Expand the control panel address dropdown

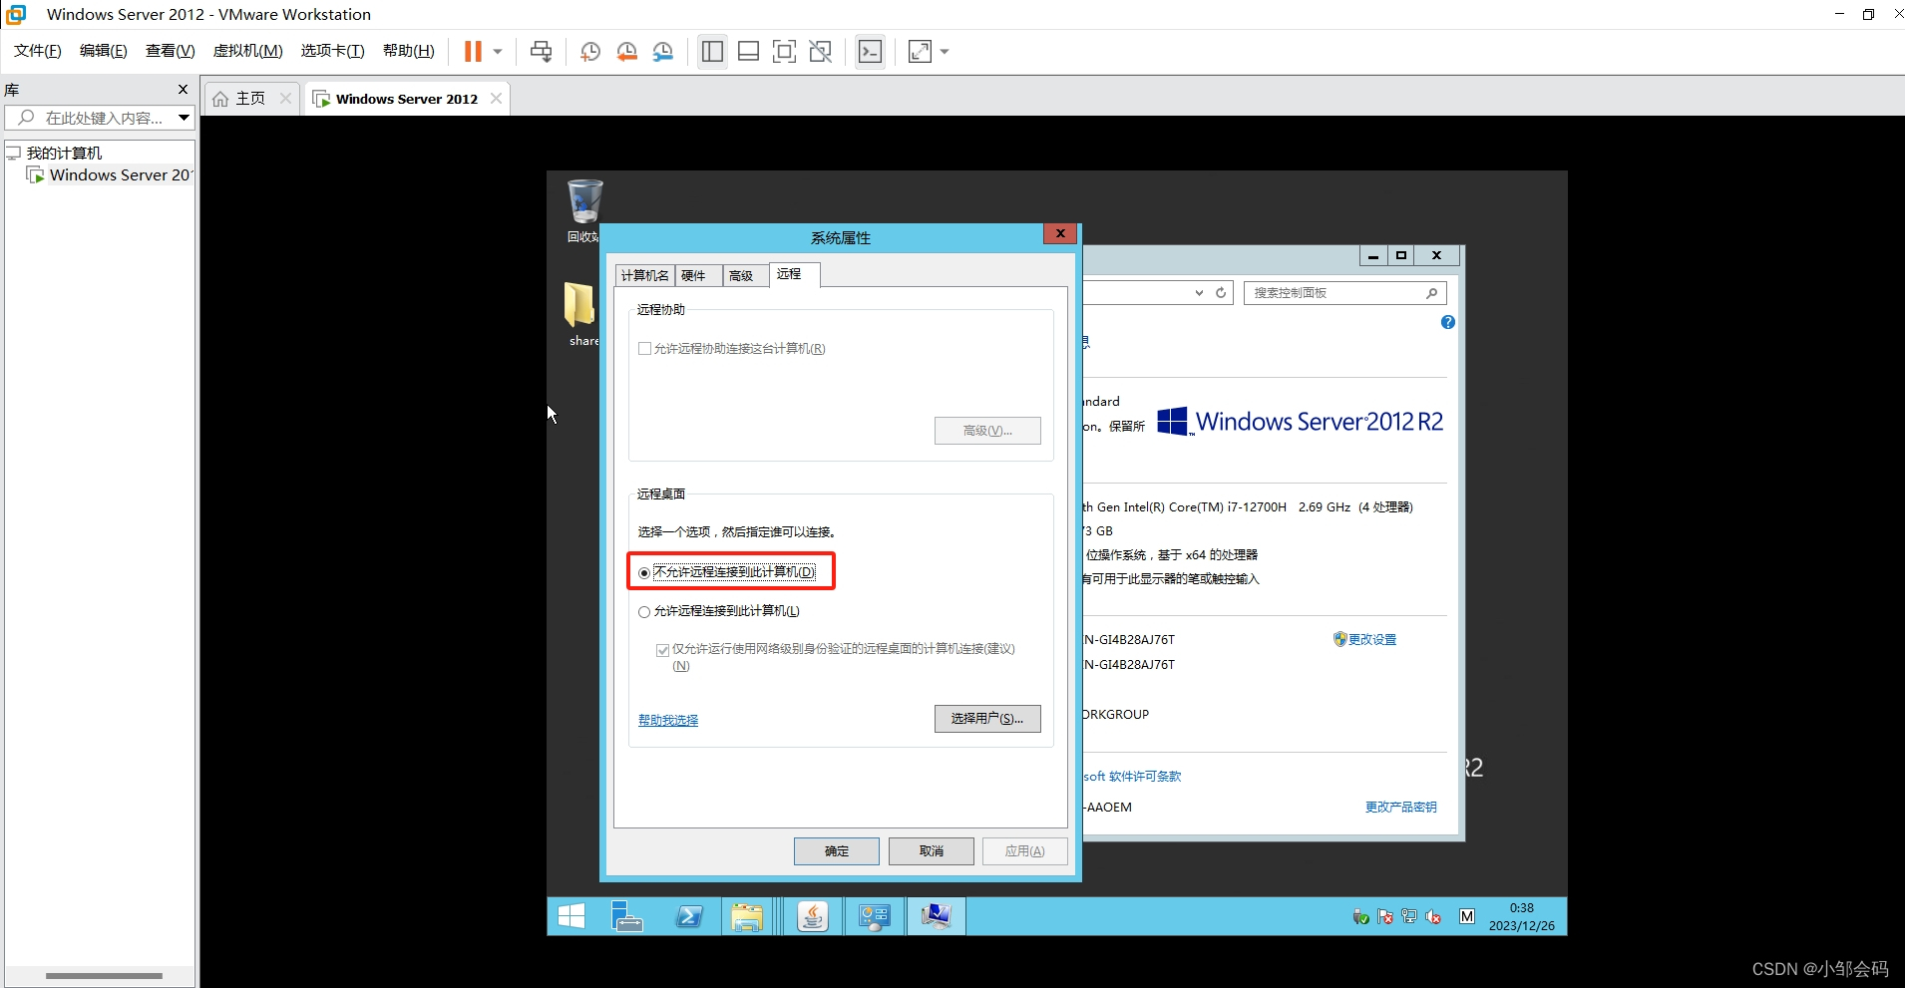(x=1199, y=293)
